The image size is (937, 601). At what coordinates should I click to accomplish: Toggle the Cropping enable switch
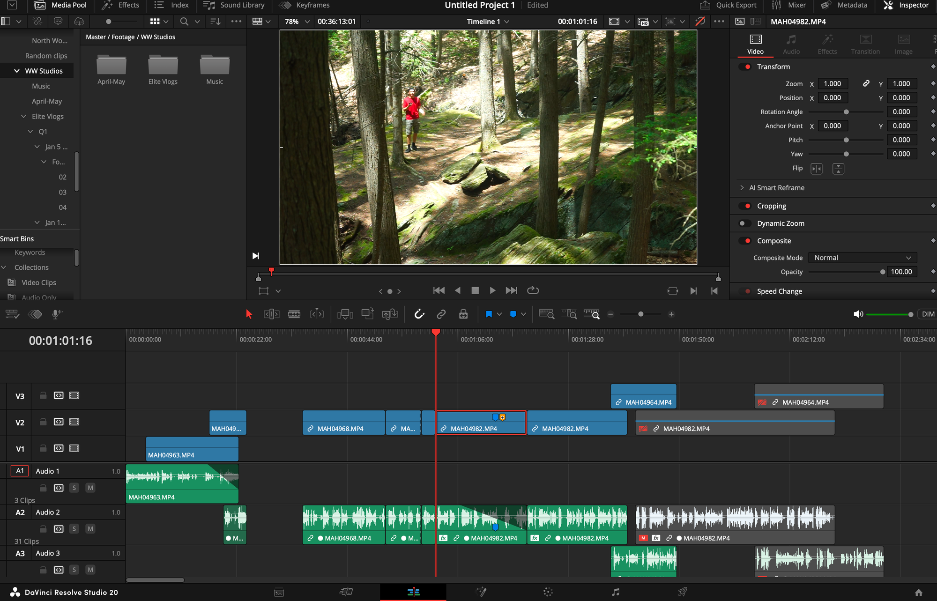(745, 206)
